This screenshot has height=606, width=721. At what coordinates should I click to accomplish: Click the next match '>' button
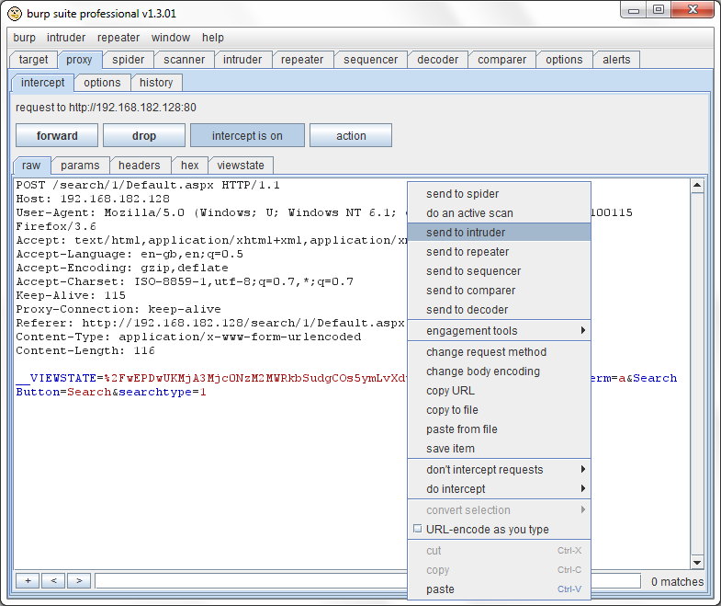pyautogui.click(x=79, y=581)
